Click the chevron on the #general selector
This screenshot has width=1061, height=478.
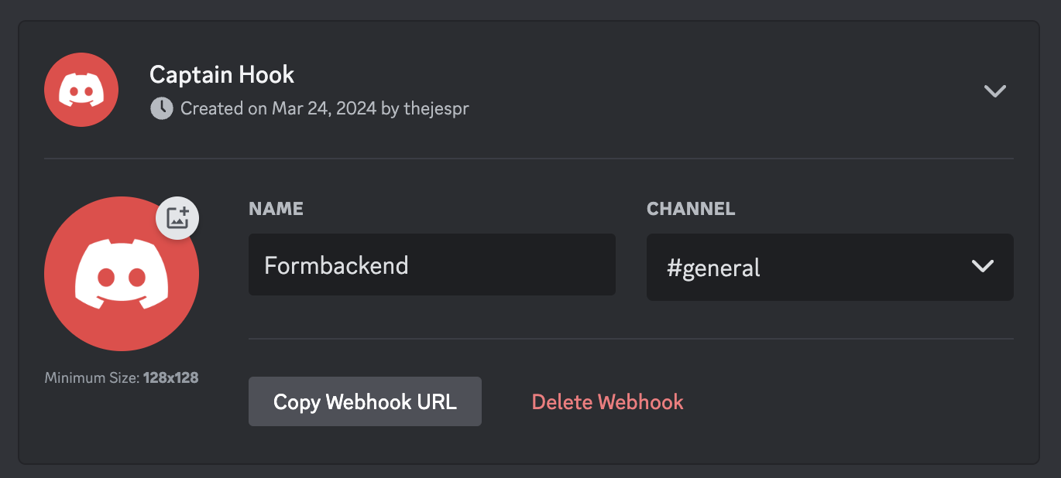[x=983, y=267]
